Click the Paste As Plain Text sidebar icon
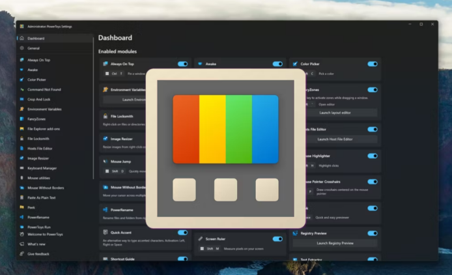The height and width of the screenshot is (275, 452). (x=22, y=197)
